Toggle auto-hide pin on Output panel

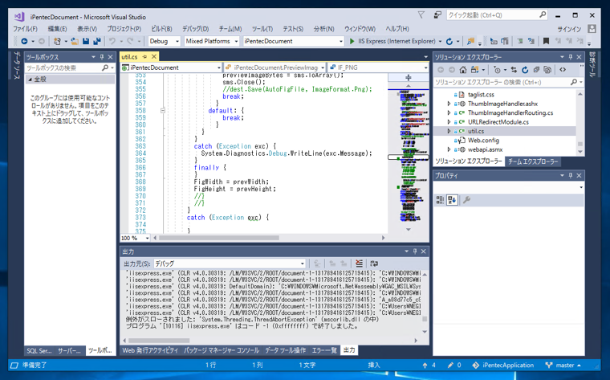click(x=415, y=251)
